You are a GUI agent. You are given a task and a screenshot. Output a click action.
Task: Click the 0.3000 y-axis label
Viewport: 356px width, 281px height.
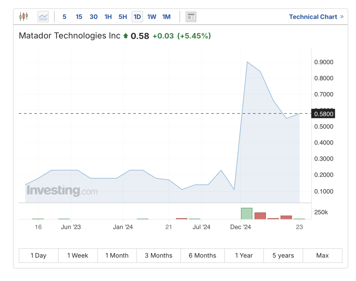click(324, 159)
